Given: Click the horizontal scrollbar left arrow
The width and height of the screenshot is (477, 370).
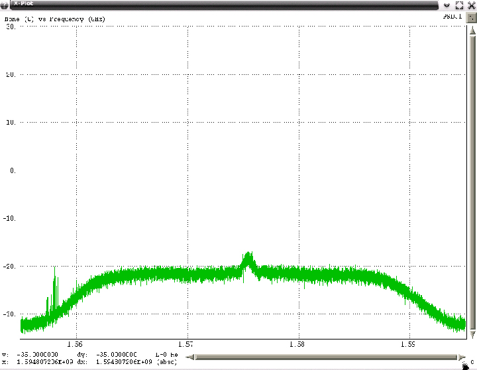Looking at the screenshot, I should click(190, 357).
